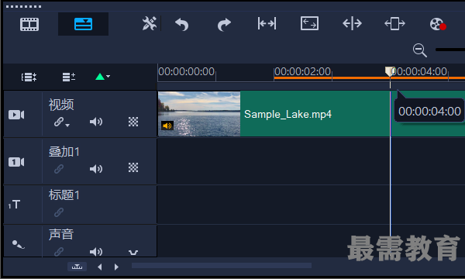Image resolution: width=465 pixels, height=279 pixels.
Task: Click the slip/fit duration tool icon
Action: click(x=267, y=23)
